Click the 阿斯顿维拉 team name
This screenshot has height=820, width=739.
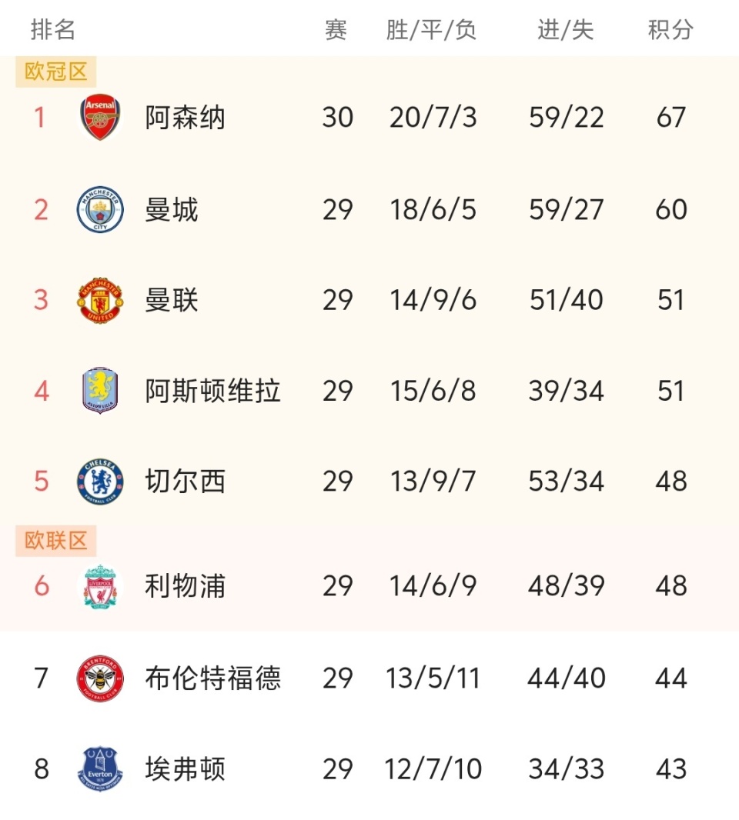click(212, 391)
